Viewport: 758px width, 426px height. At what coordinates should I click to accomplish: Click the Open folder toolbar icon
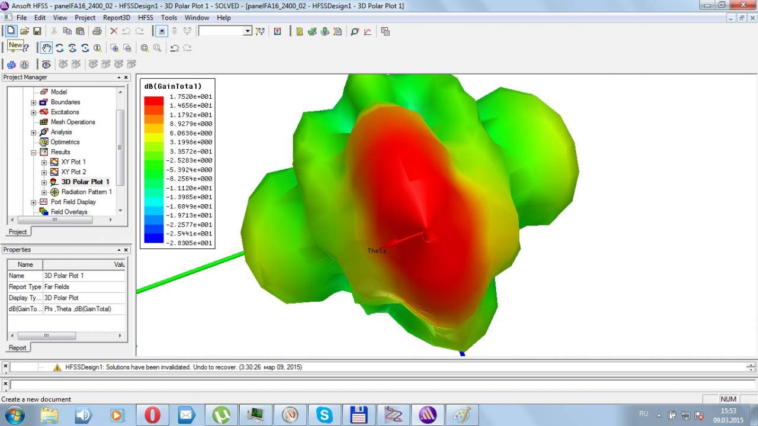pyautogui.click(x=24, y=31)
